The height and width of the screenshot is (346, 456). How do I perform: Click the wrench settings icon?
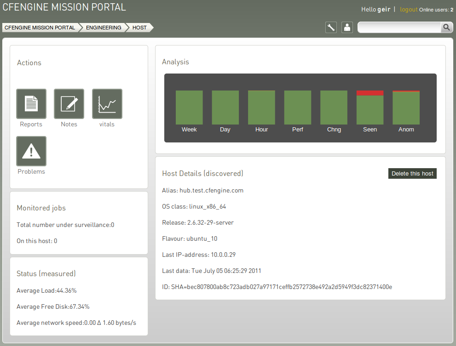(331, 28)
